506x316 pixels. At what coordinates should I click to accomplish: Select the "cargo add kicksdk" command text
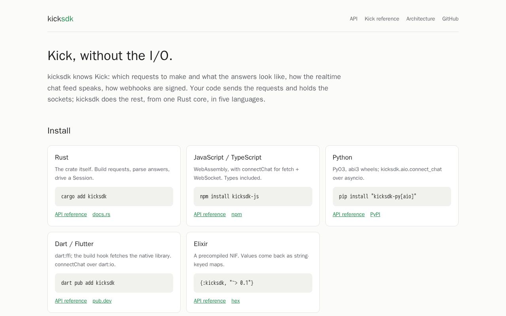pos(84,196)
